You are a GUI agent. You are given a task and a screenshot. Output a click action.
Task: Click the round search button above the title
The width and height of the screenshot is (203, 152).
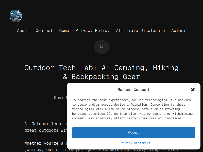101,47
